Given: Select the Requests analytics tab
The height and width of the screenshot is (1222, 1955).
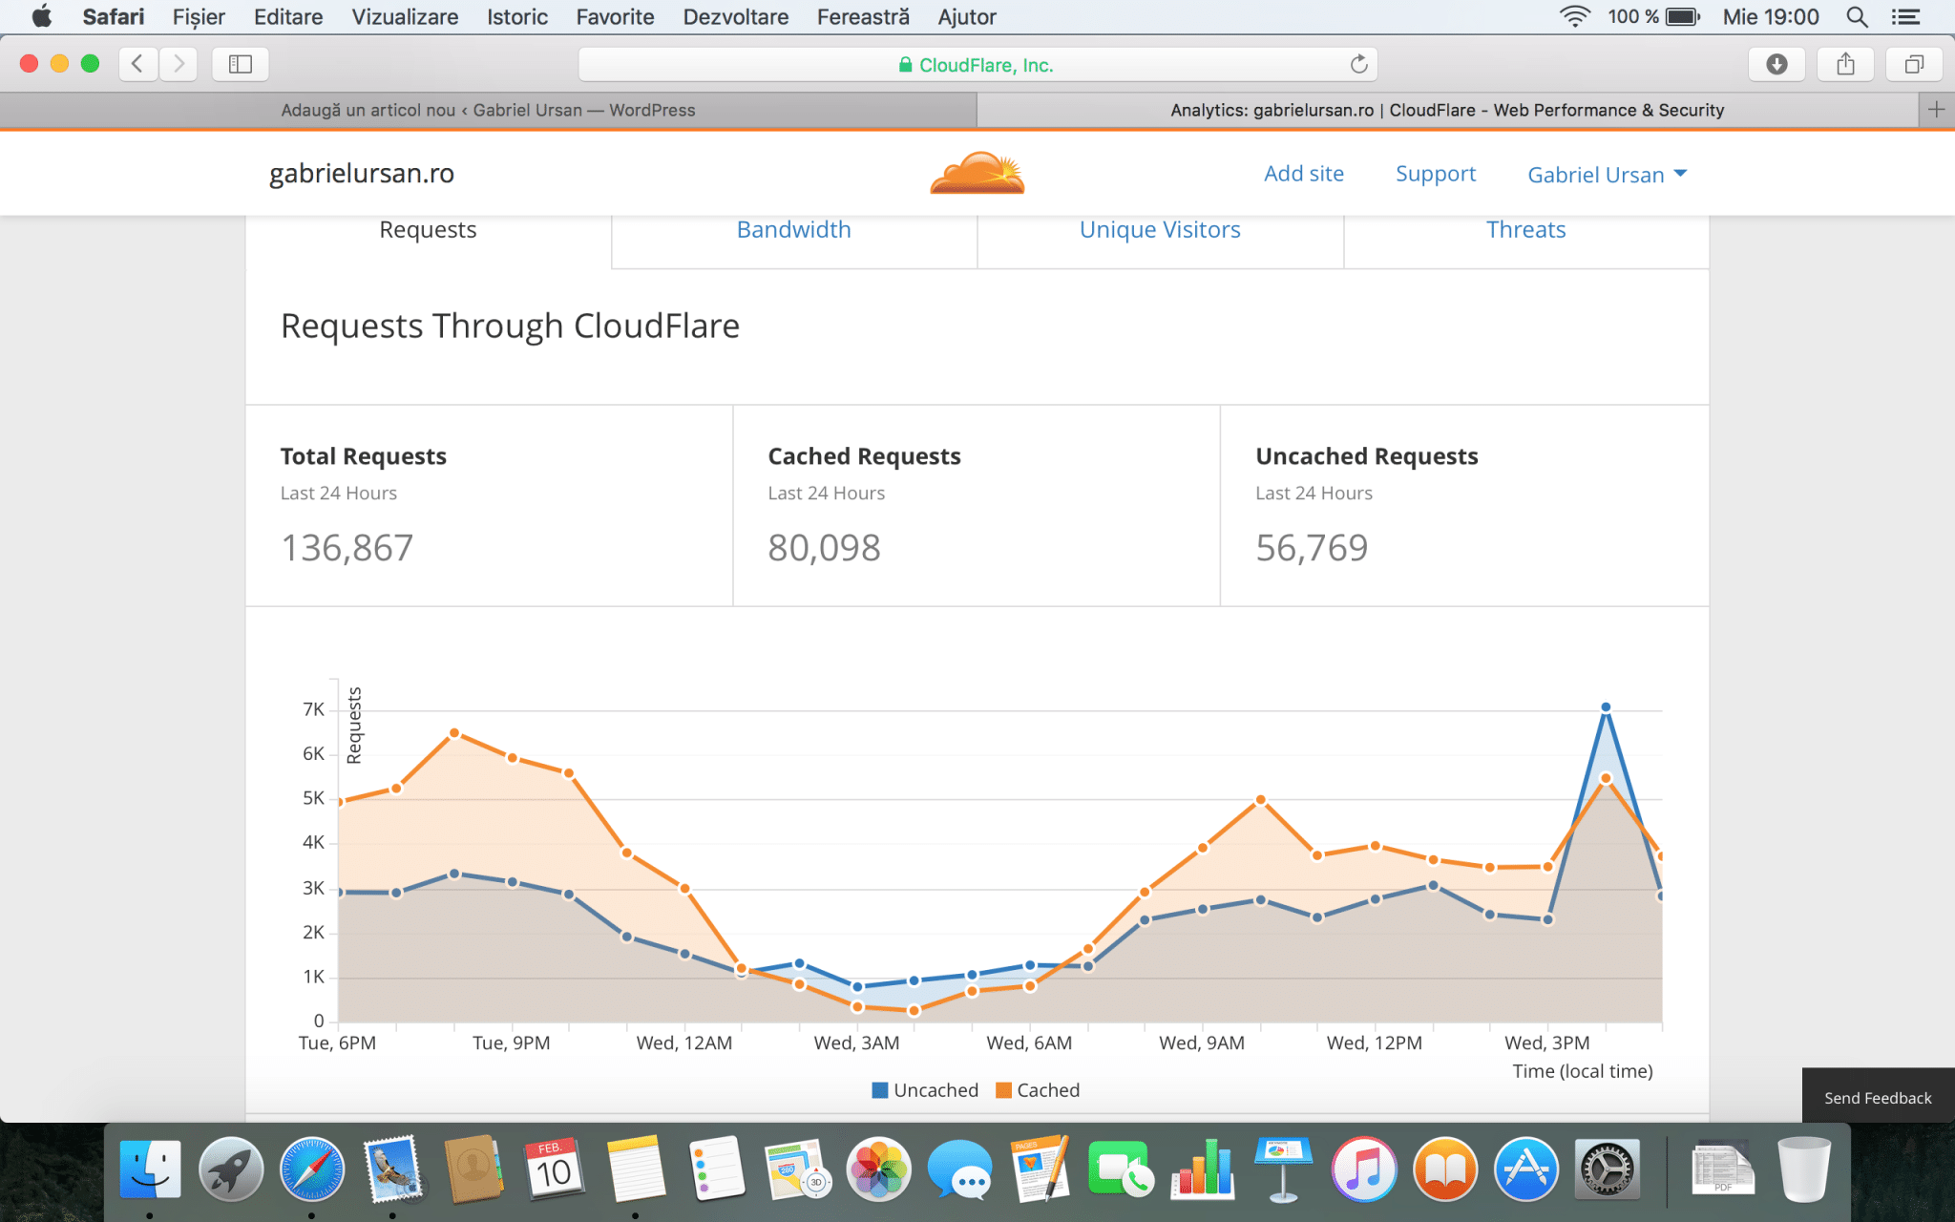Looking at the screenshot, I should [x=428, y=230].
